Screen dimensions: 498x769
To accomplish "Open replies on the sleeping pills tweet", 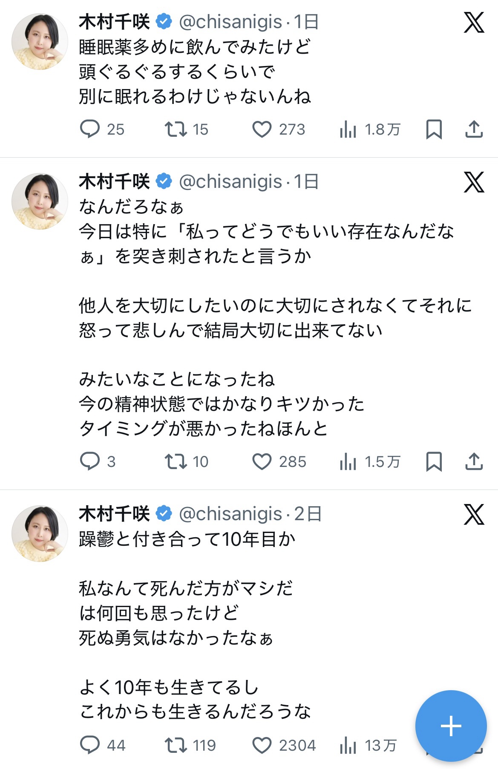I will coord(90,129).
